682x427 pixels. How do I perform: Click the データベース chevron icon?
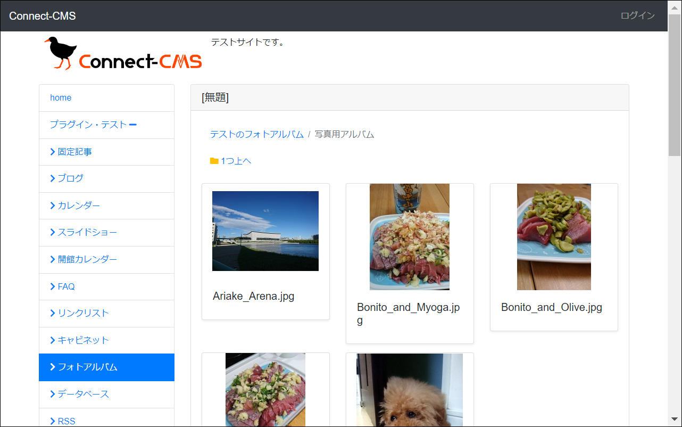(53, 394)
